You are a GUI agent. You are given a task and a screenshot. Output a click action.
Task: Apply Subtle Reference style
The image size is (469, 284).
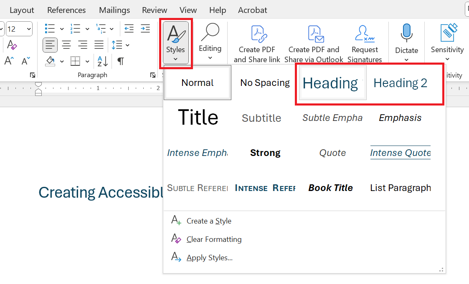pyautogui.click(x=198, y=188)
